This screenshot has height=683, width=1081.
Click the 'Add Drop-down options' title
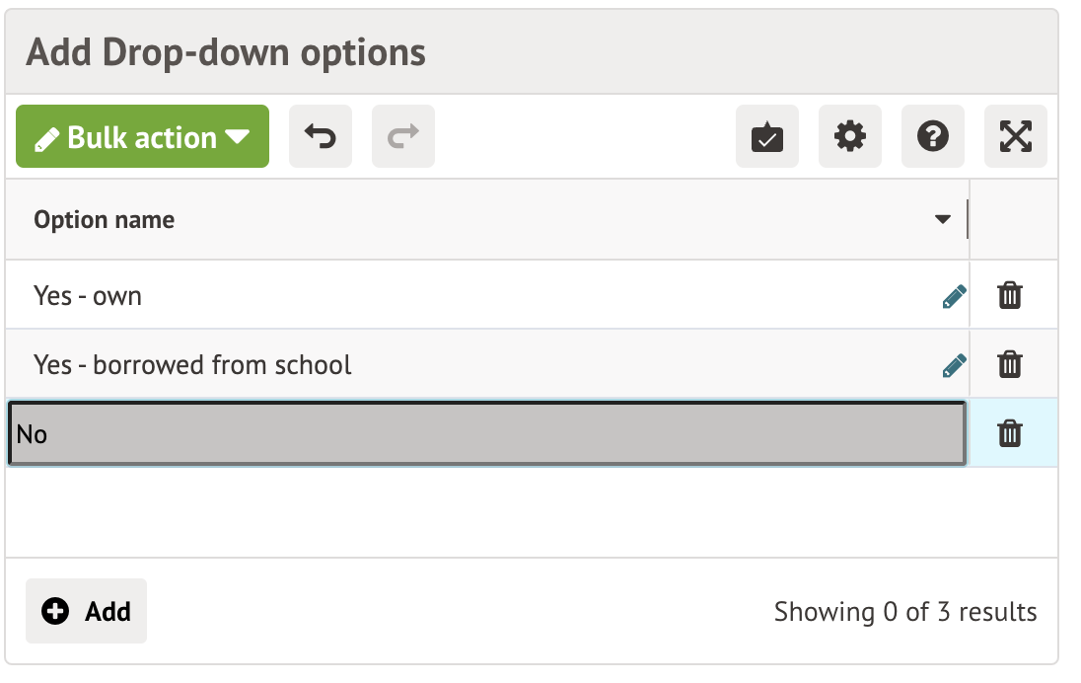(x=226, y=51)
